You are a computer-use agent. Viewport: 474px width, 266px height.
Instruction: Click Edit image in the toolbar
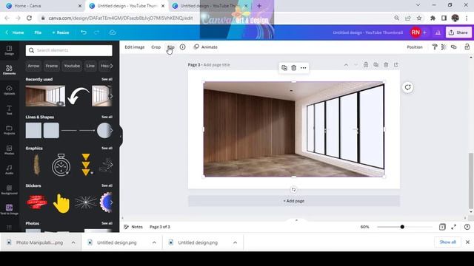click(x=135, y=47)
